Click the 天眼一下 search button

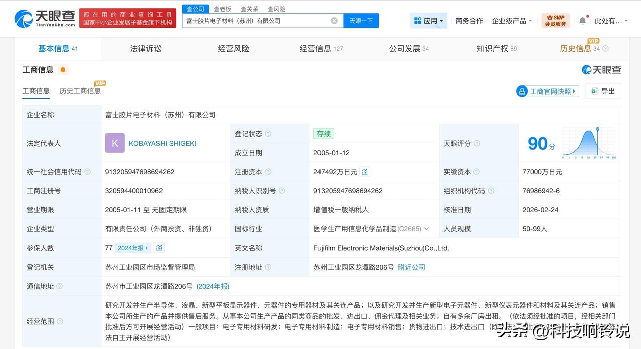pyautogui.click(x=361, y=20)
